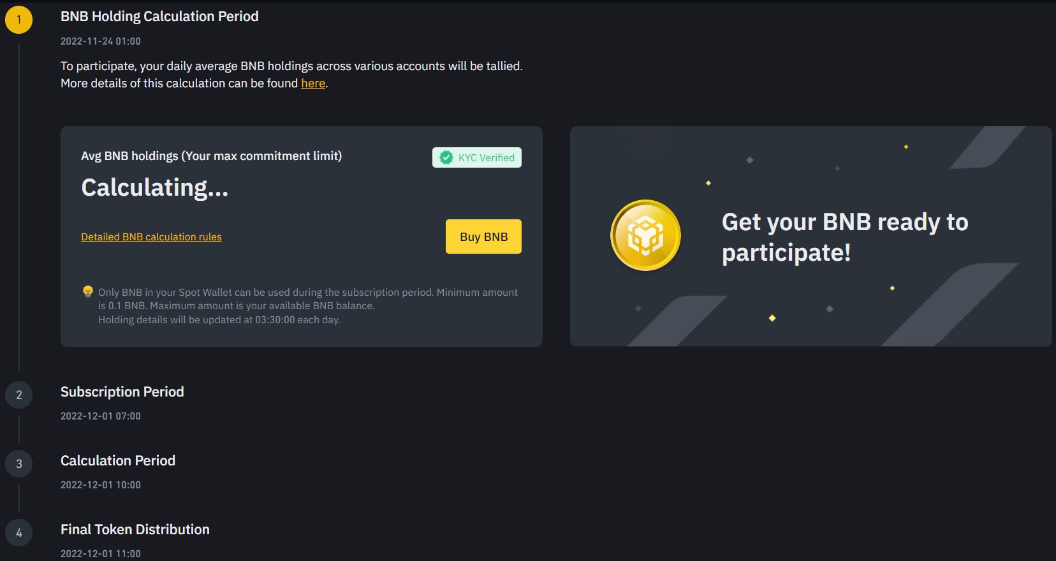
Task: Click the lightbulb tip icon
Action: 88,291
